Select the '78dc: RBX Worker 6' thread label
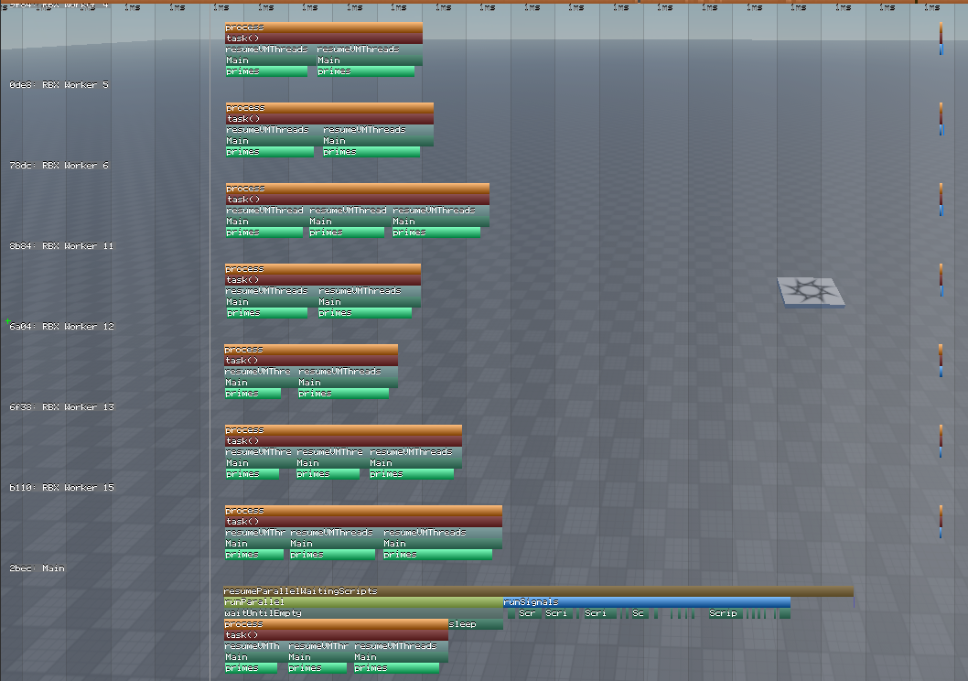968x681 pixels. point(59,166)
